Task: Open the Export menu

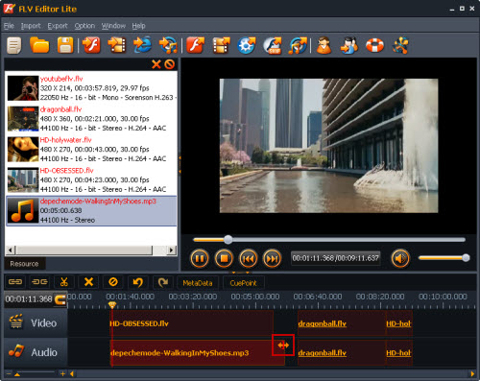Action: pyautogui.click(x=58, y=26)
